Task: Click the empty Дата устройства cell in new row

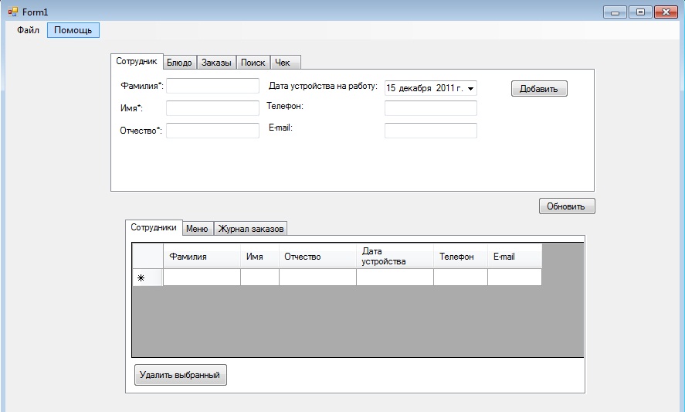Action: (395, 278)
